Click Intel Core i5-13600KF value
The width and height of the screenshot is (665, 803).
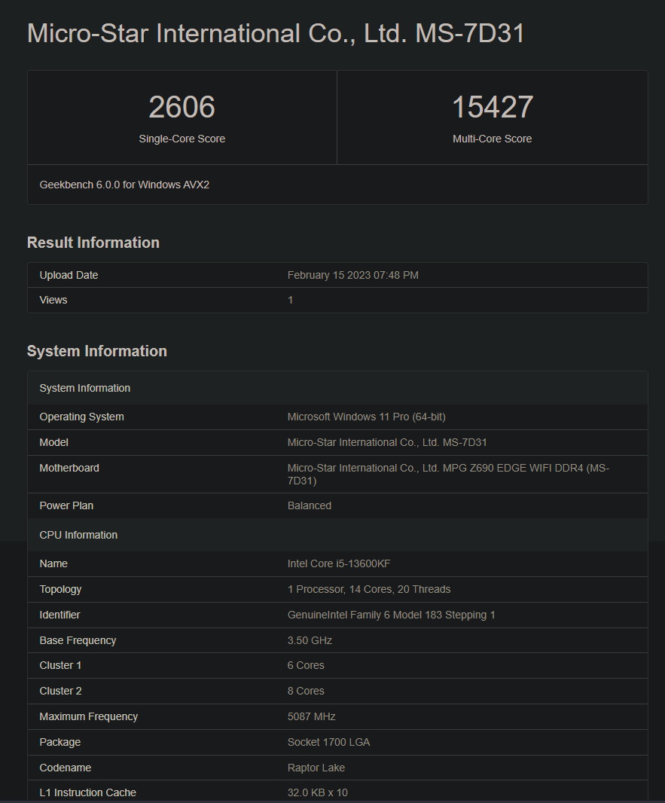point(339,564)
